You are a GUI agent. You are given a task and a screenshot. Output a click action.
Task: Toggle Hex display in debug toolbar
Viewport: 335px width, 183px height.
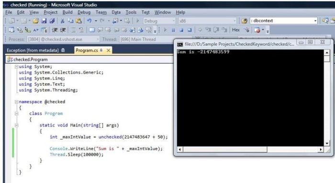coord(236,30)
